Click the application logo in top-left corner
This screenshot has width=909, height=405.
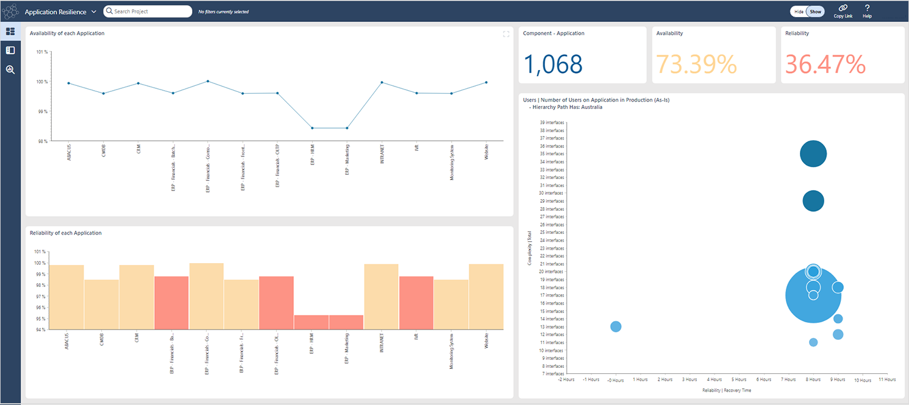[10, 11]
